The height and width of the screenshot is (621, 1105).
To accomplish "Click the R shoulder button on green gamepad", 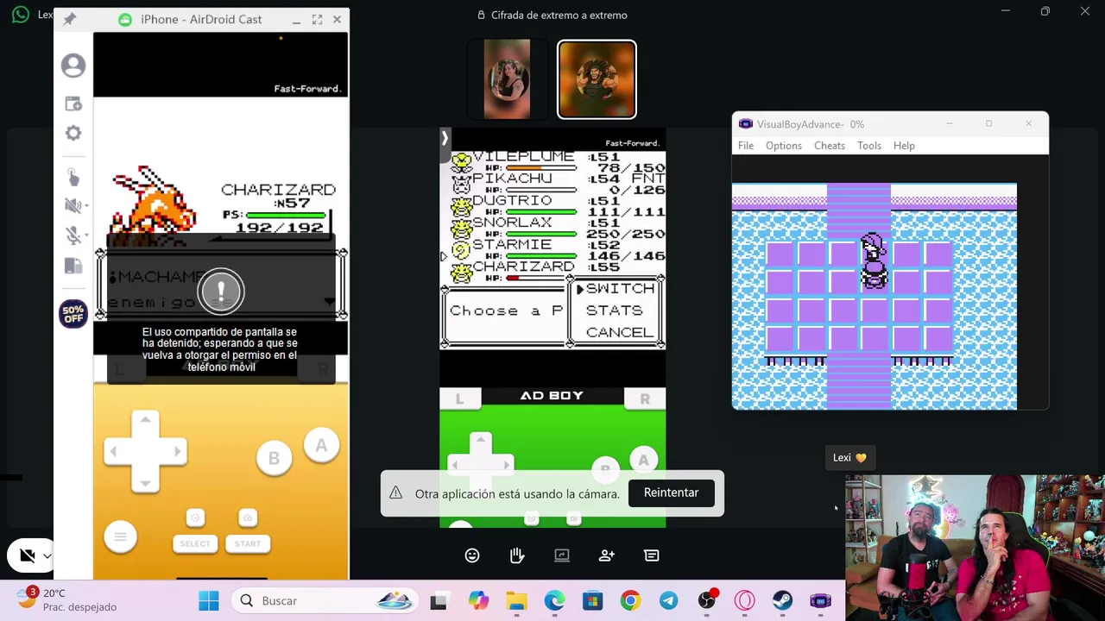I will 645,398.
